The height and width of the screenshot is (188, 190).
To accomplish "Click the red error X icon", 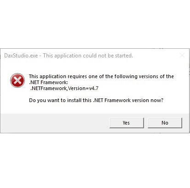I will 17,80.
